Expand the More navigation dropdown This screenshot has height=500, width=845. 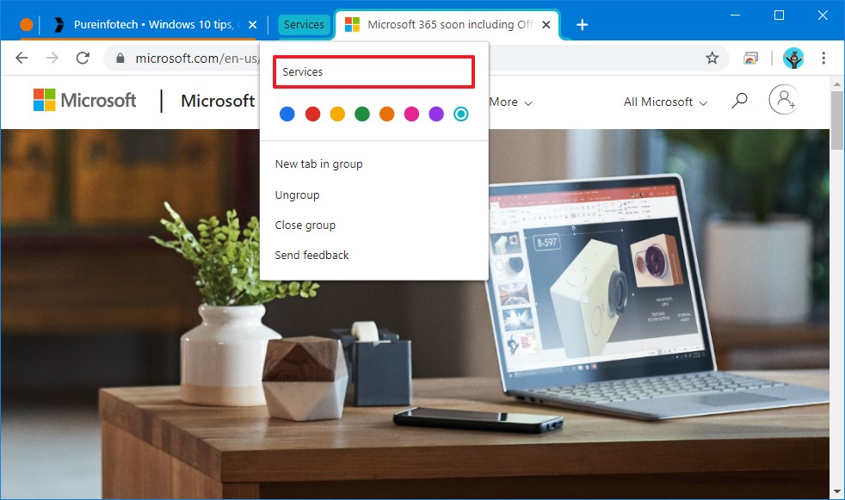(x=509, y=102)
